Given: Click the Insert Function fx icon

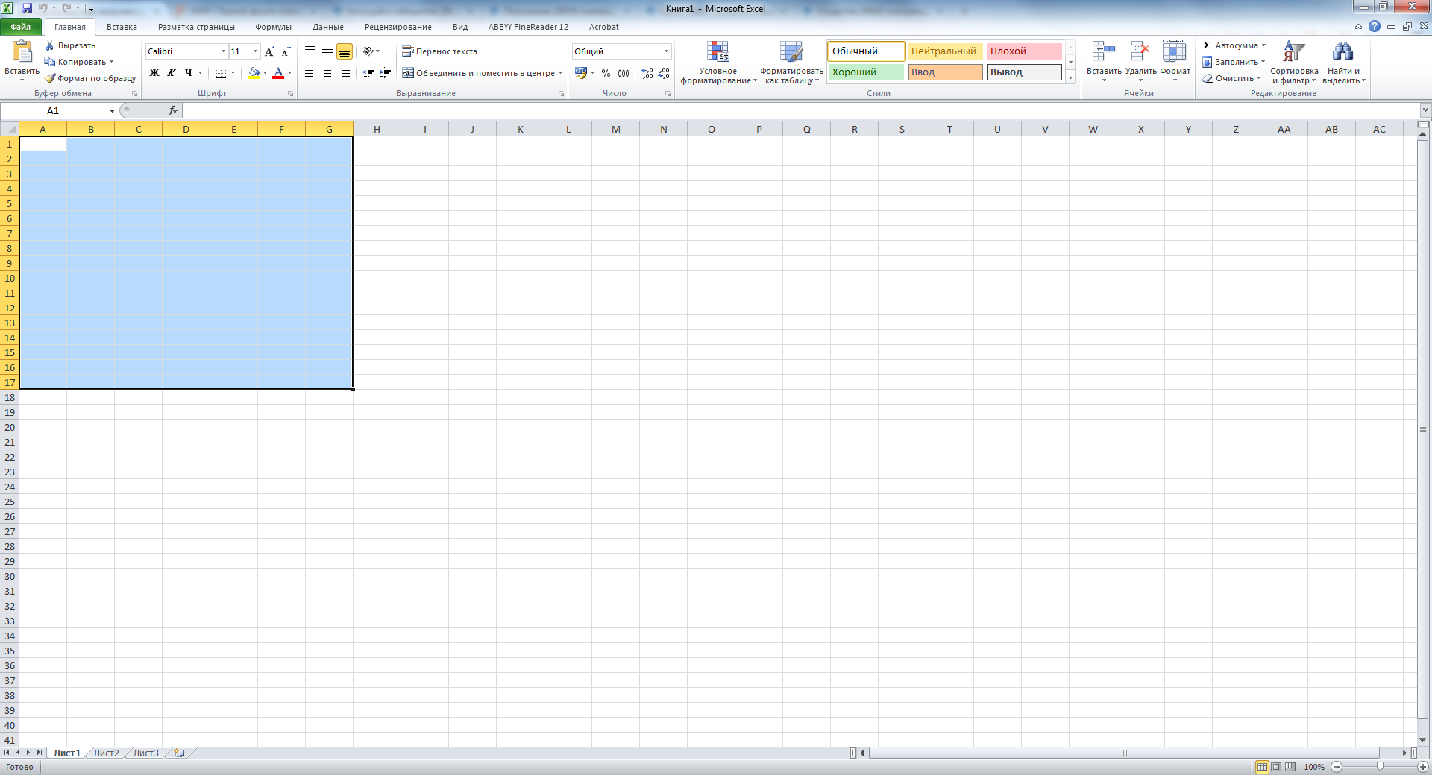Looking at the screenshot, I should (173, 110).
